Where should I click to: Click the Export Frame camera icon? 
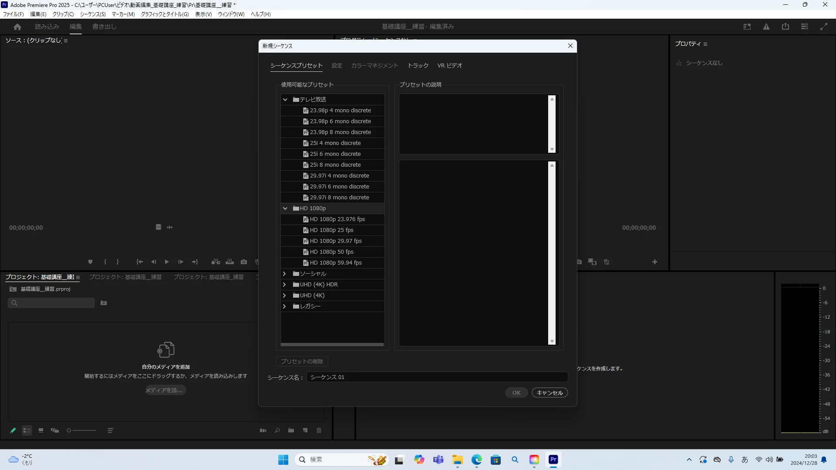[244, 262]
